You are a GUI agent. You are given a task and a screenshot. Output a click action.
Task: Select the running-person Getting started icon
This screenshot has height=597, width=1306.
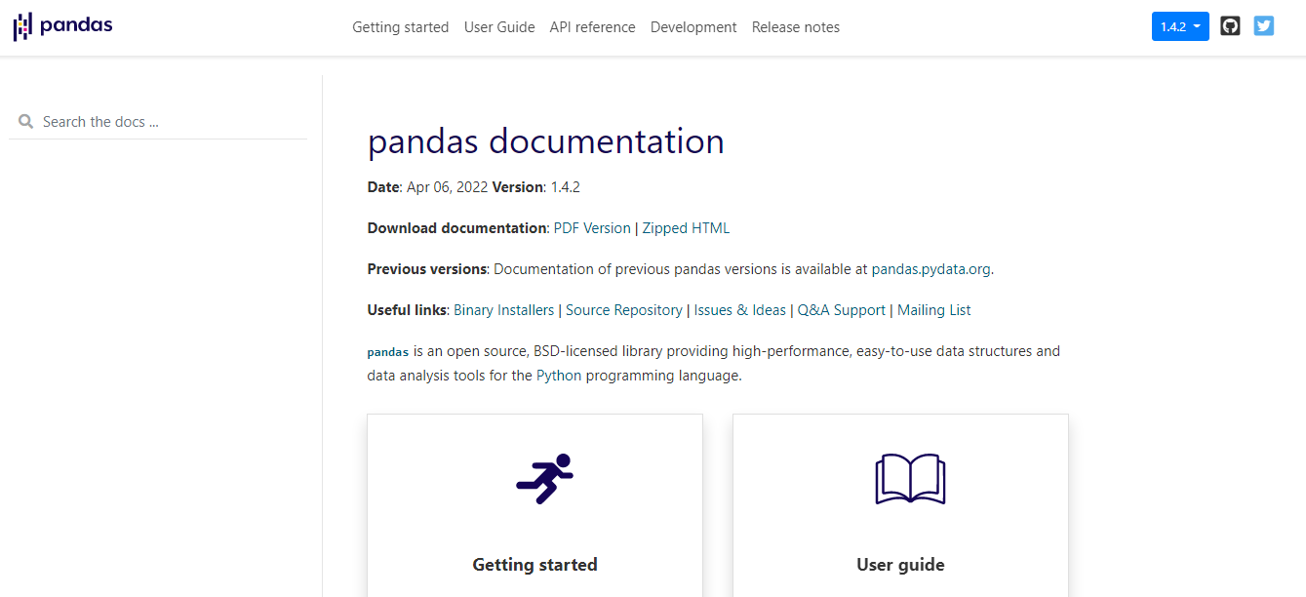point(544,478)
